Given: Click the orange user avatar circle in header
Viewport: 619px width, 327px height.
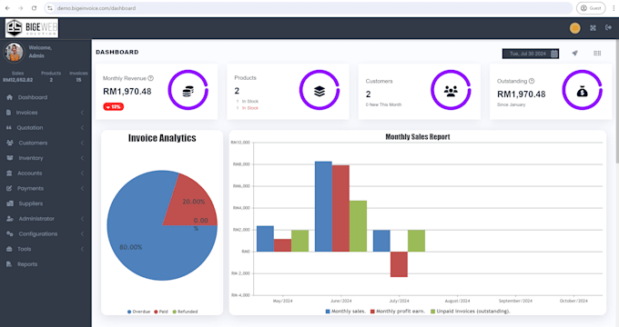Looking at the screenshot, I should click(574, 28).
